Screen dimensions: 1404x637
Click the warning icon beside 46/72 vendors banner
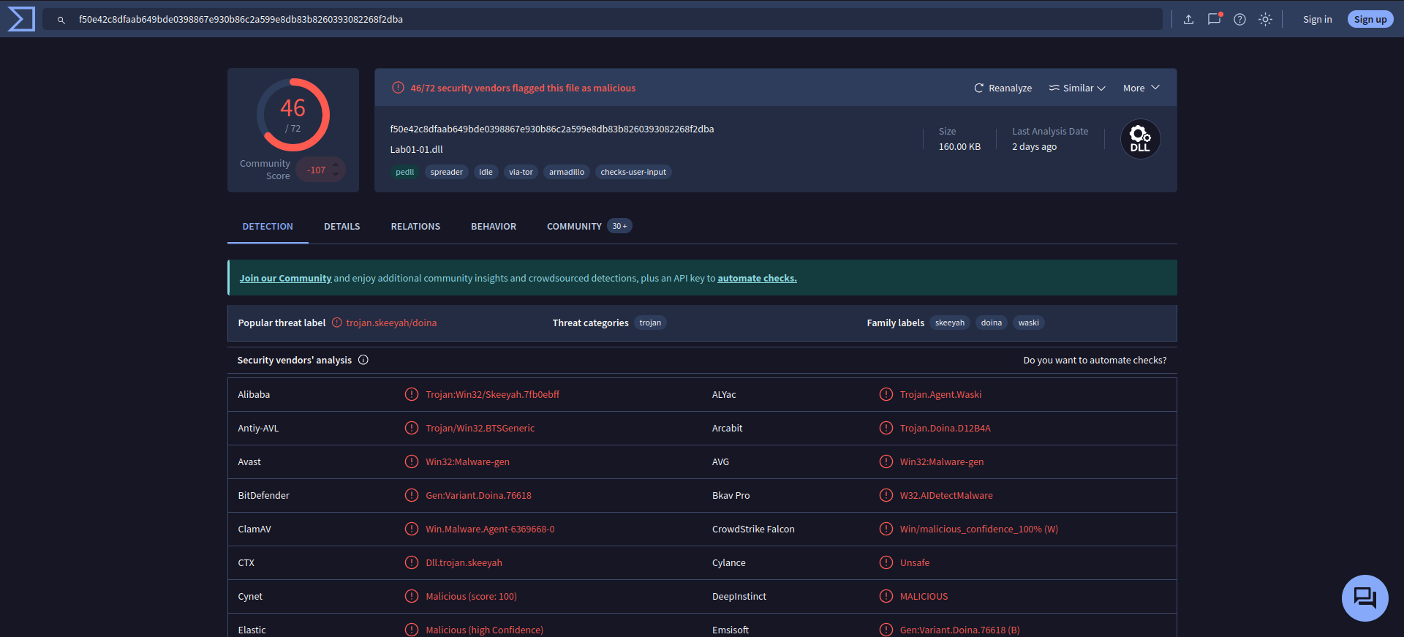[398, 88]
